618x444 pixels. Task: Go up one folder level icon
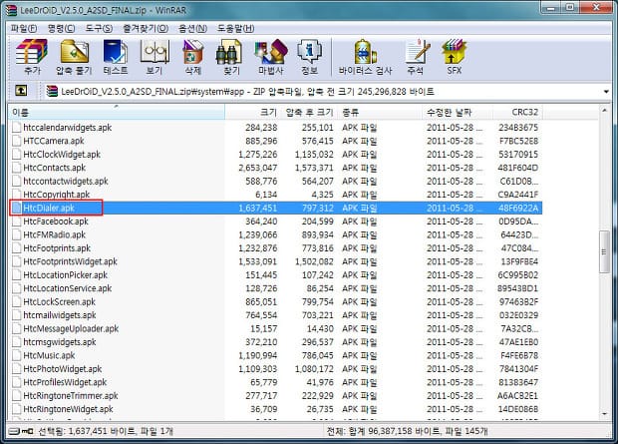[20, 92]
